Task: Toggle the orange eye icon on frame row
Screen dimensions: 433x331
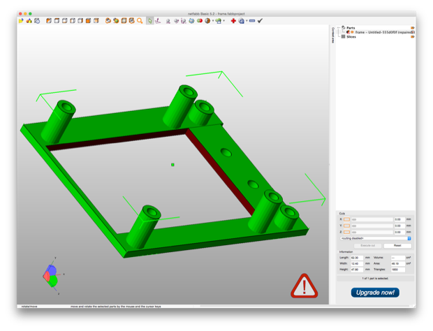Action: (353, 32)
